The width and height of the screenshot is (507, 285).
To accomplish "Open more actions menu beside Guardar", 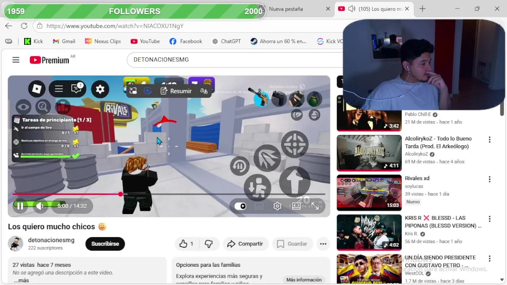I will (323, 244).
